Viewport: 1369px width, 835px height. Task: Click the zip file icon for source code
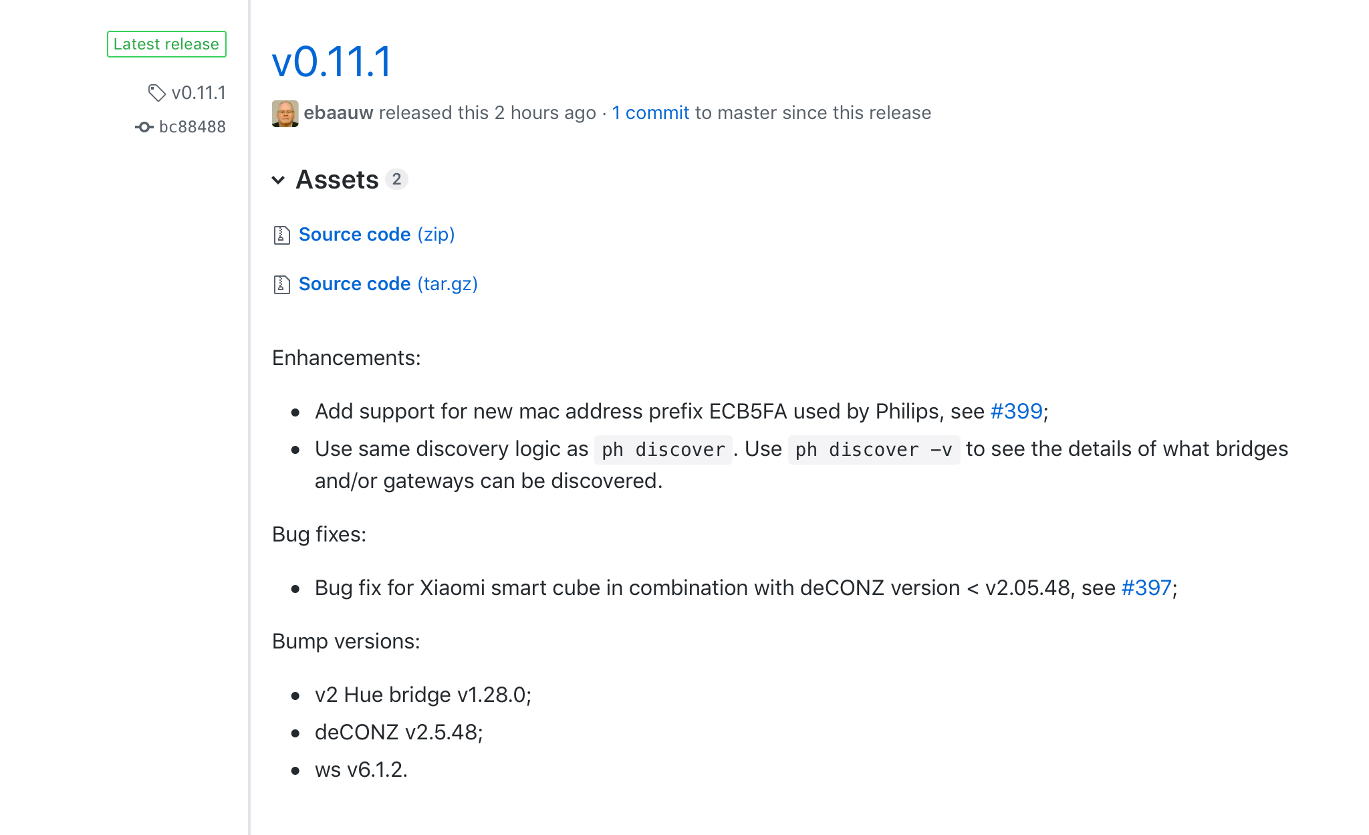(x=281, y=235)
